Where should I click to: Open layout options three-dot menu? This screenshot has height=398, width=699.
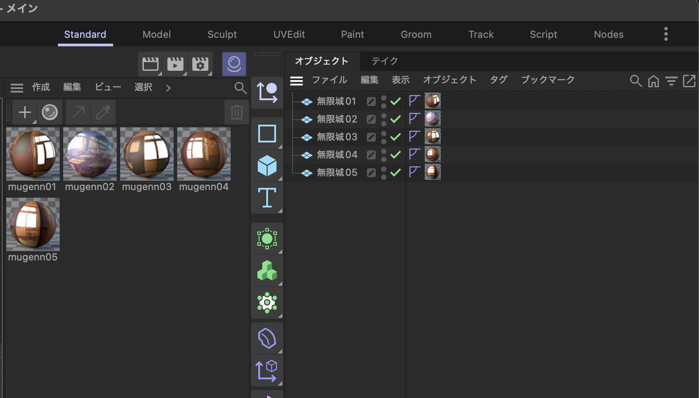click(x=666, y=34)
